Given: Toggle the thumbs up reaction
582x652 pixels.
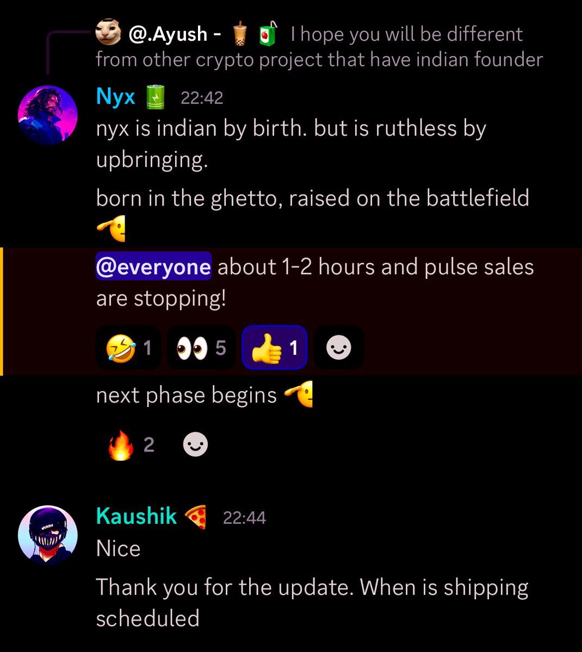Looking at the screenshot, I should (x=275, y=348).
